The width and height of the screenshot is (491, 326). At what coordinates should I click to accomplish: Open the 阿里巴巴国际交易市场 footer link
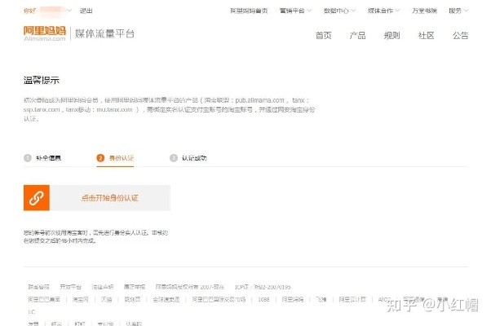click(x=219, y=299)
